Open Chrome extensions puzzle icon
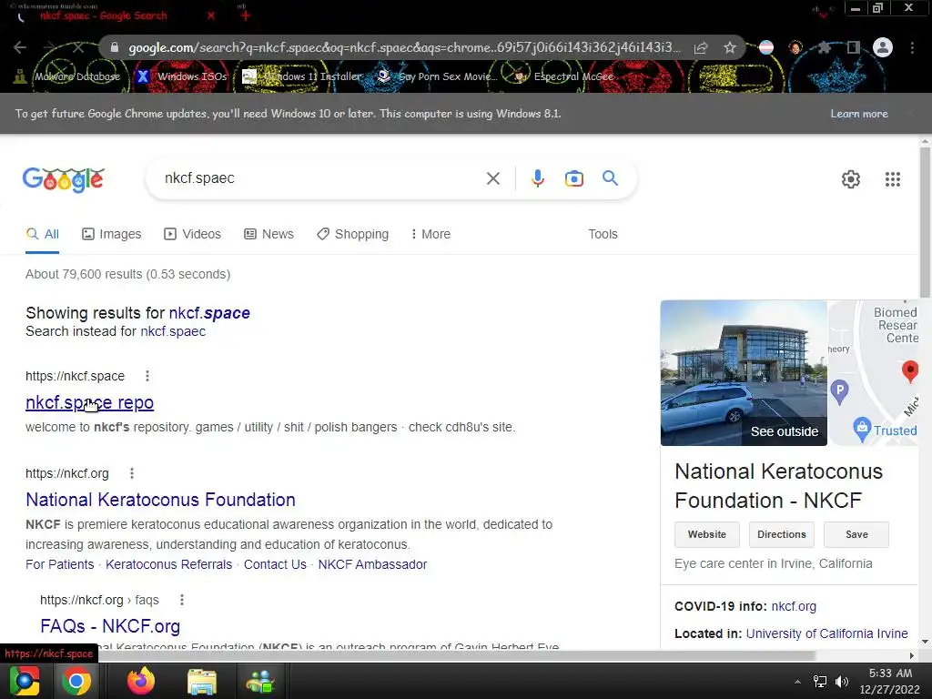This screenshot has width=932, height=699. 824,47
